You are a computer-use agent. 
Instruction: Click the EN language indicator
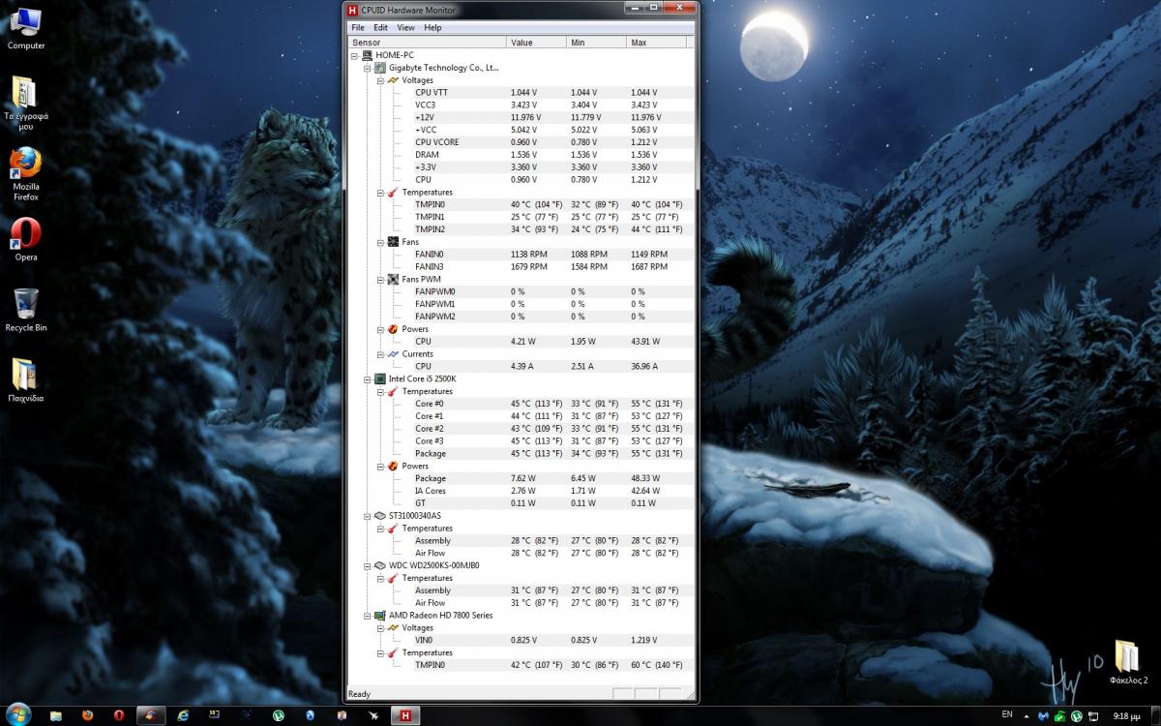(1007, 714)
